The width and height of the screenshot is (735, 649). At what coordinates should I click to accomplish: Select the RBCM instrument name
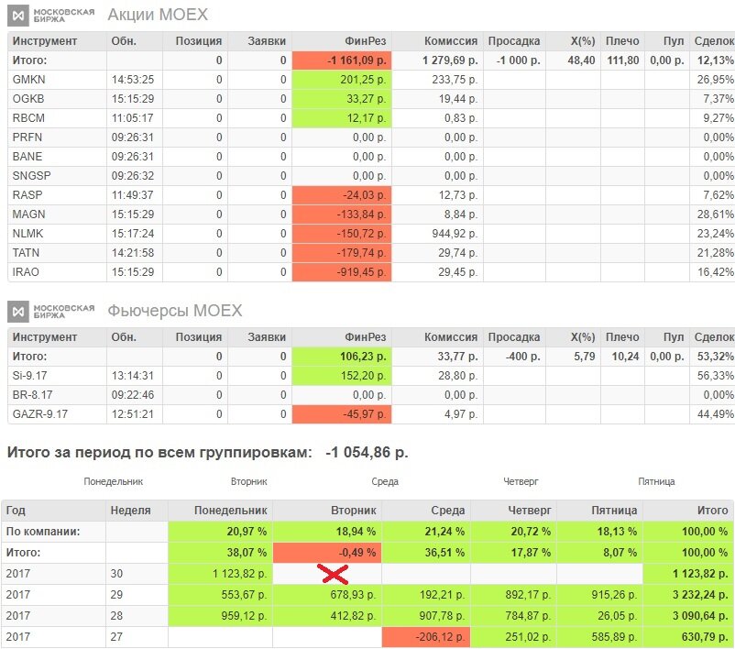pyautogui.click(x=28, y=118)
